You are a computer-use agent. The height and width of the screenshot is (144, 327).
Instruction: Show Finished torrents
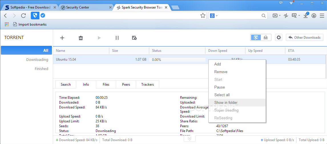pyautogui.click(x=41, y=69)
